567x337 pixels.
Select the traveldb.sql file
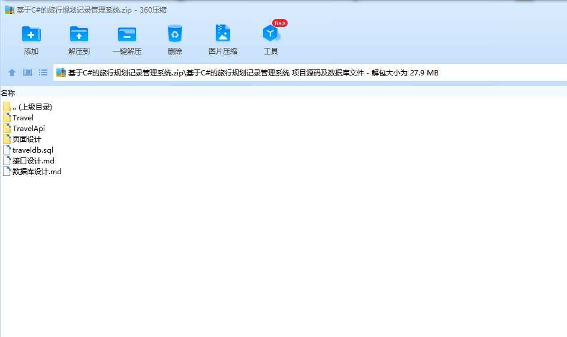coord(28,150)
